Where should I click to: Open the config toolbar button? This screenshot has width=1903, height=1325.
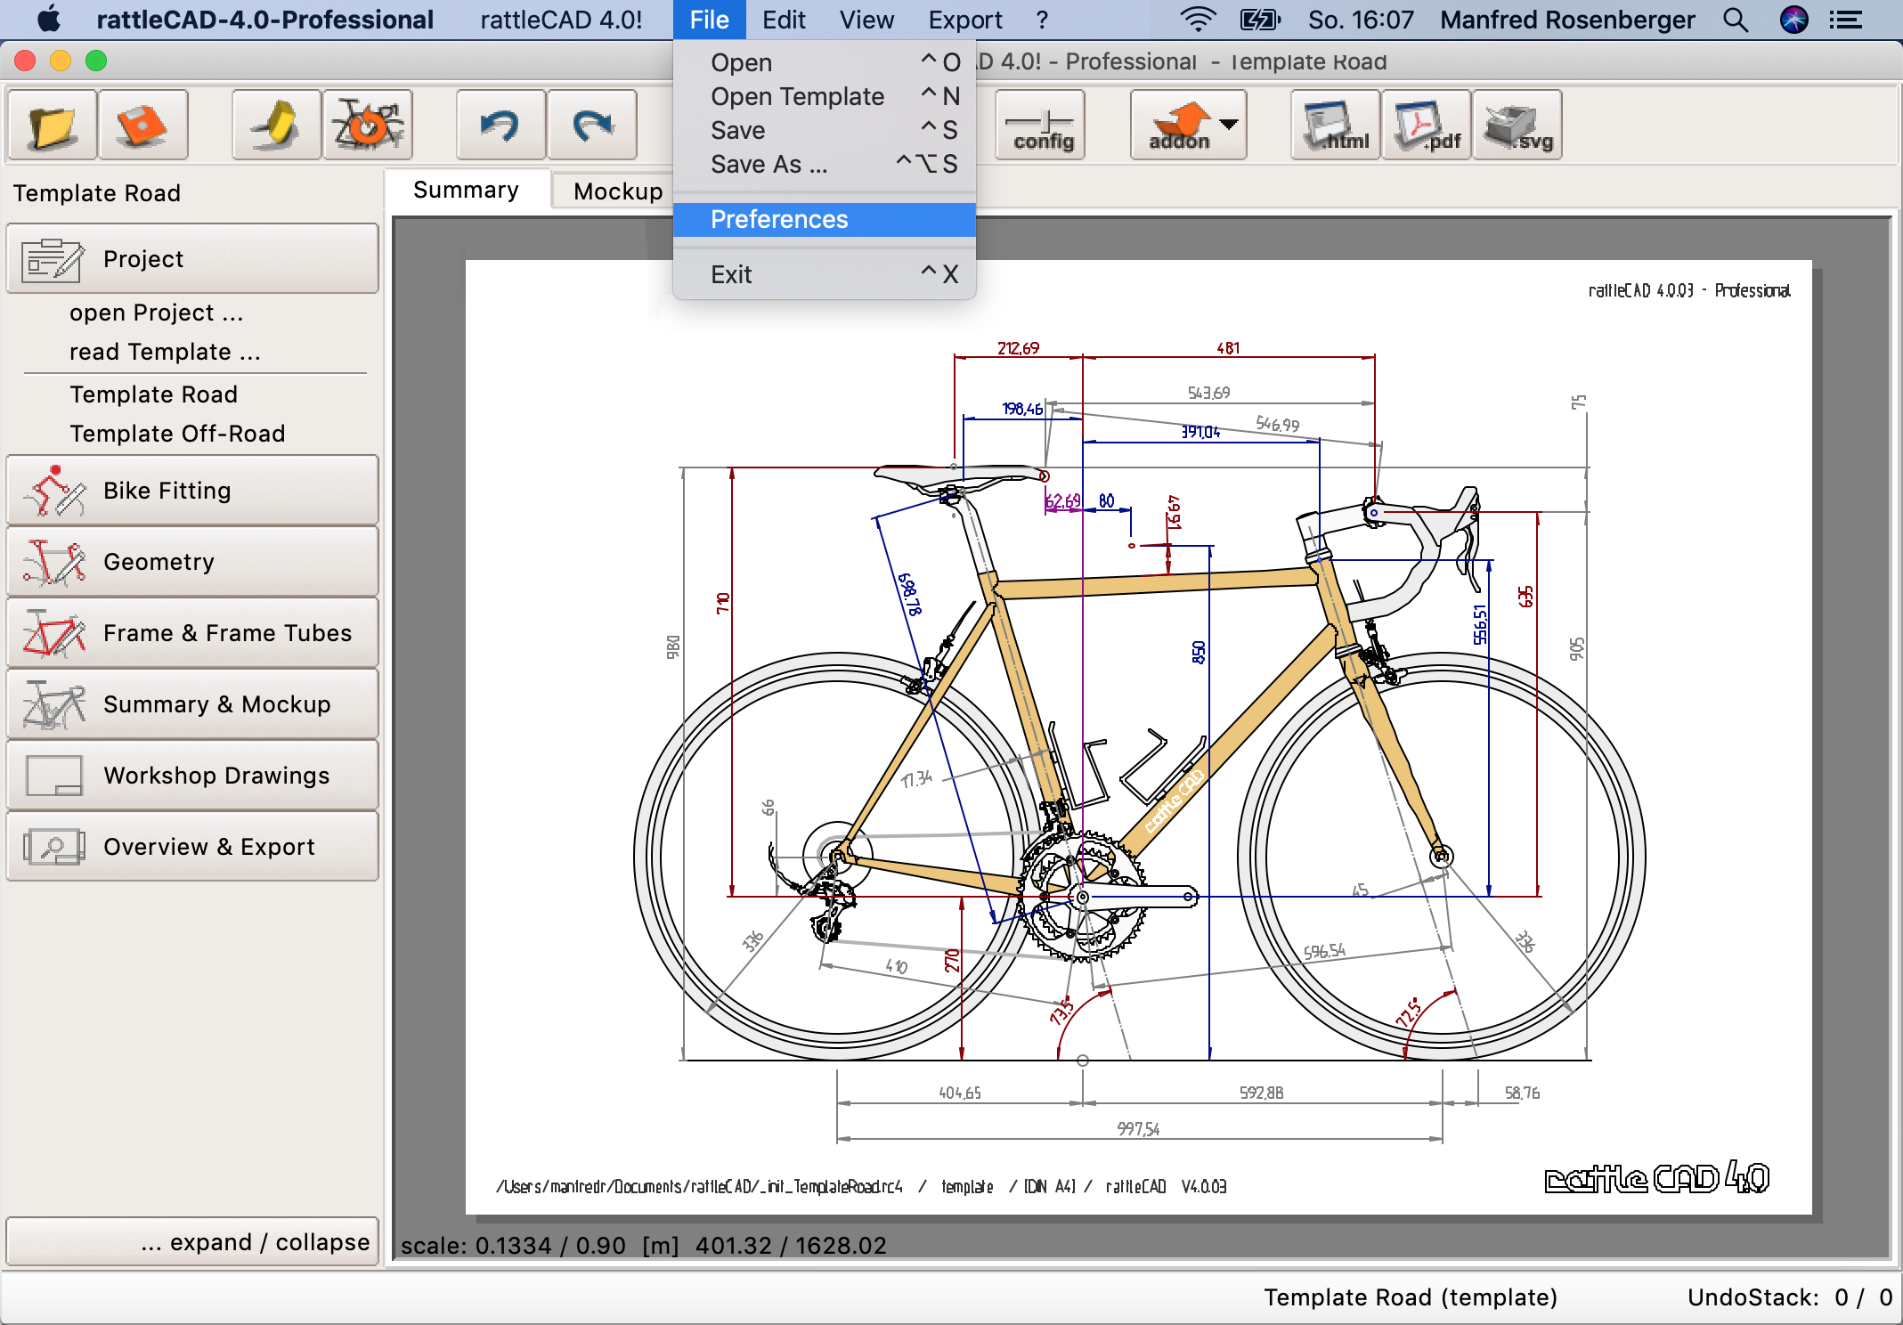pyautogui.click(x=1040, y=125)
